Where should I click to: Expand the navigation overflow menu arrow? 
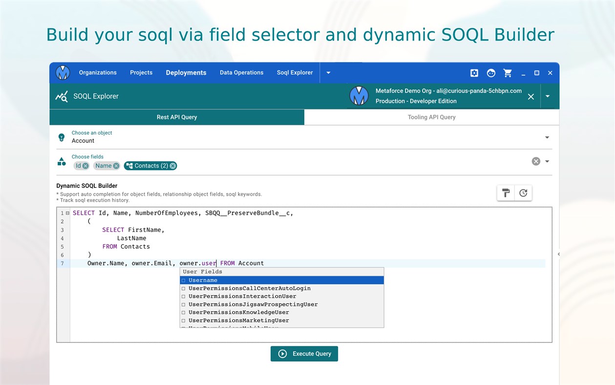[328, 73]
